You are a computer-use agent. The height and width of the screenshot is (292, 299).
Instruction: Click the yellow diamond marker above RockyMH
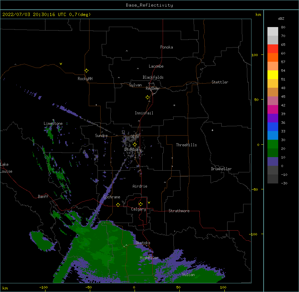86,70
